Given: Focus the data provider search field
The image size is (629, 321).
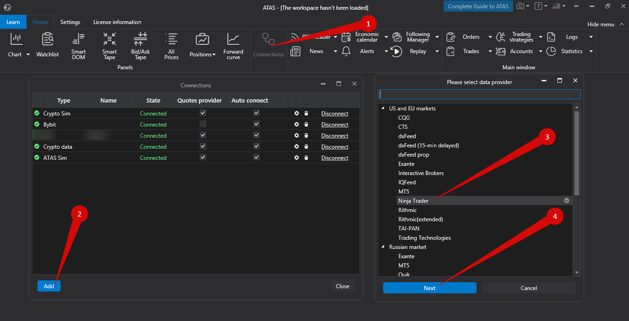Looking at the screenshot, I should tap(479, 94).
